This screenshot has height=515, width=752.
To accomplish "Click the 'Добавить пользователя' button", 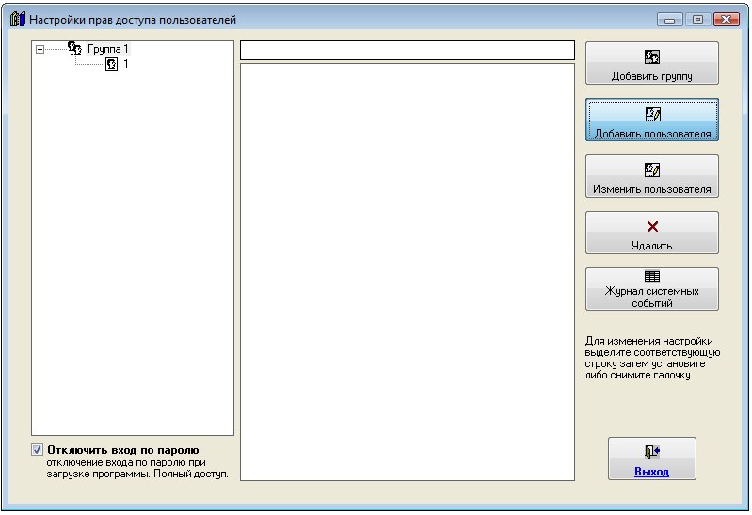I will tap(652, 120).
